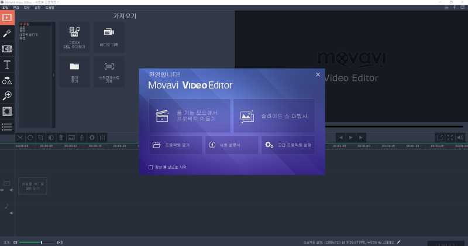The height and width of the screenshot is (246, 468).
Task: Open the Import media tab in sidebar
Action: [x=7, y=18]
